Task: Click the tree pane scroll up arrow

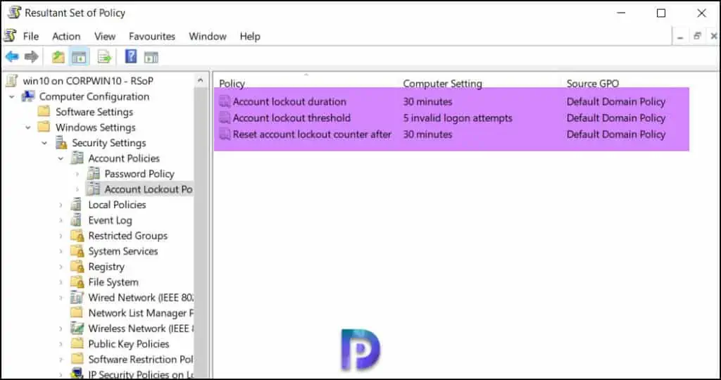Action: tap(201, 80)
